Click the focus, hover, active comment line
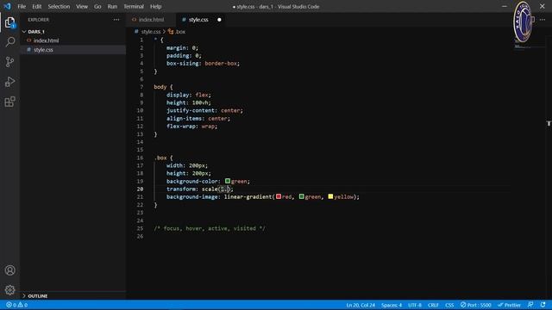The width and height of the screenshot is (552, 310). (x=210, y=228)
